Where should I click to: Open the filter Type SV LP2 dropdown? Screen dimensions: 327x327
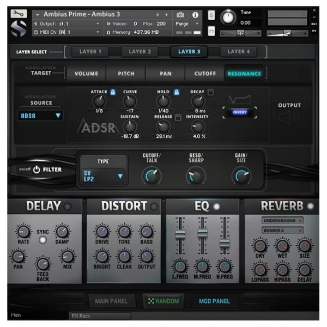103,176
